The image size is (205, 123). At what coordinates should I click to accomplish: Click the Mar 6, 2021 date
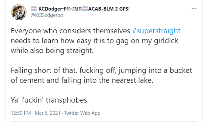[47, 113]
